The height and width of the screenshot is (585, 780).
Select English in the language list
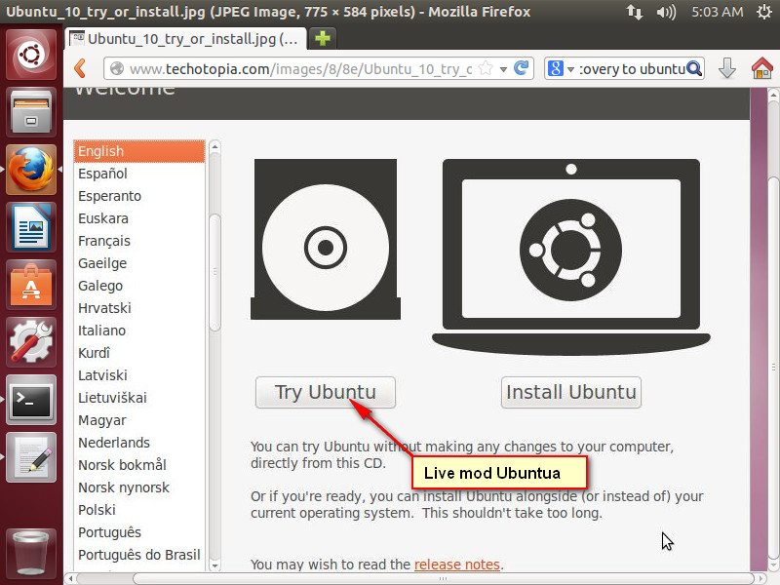tap(139, 151)
